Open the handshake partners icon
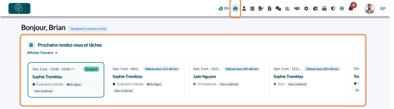Image resolution: width=394 pixels, height=109 pixels. 297,8
